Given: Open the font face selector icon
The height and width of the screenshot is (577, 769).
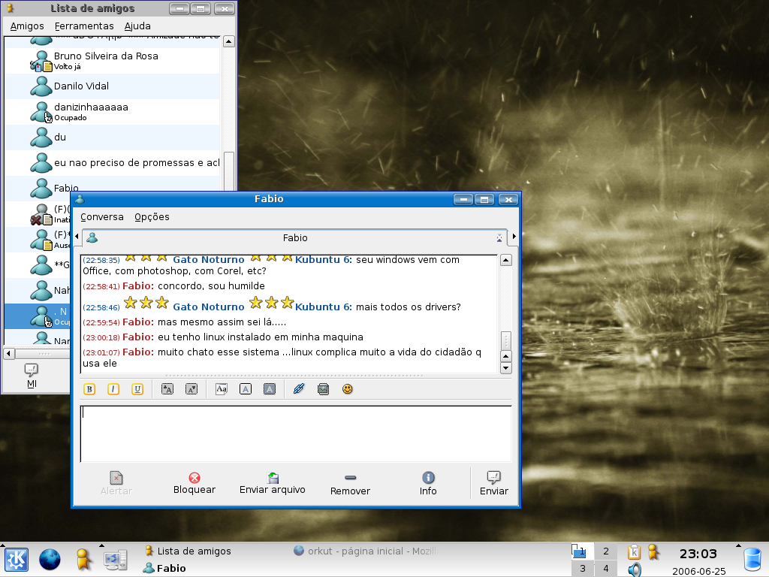Looking at the screenshot, I should click(222, 389).
